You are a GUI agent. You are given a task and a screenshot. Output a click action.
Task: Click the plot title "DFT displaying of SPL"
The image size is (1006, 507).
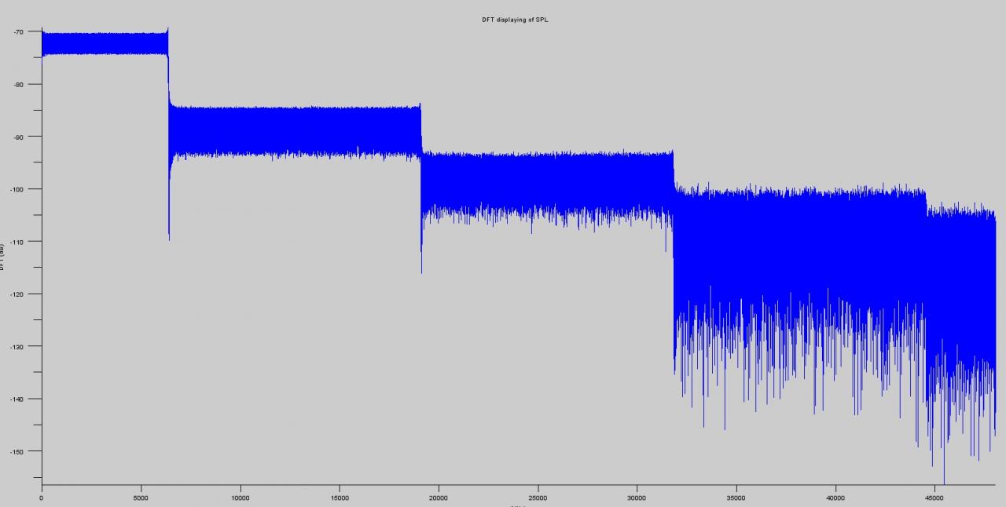coord(515,20)
